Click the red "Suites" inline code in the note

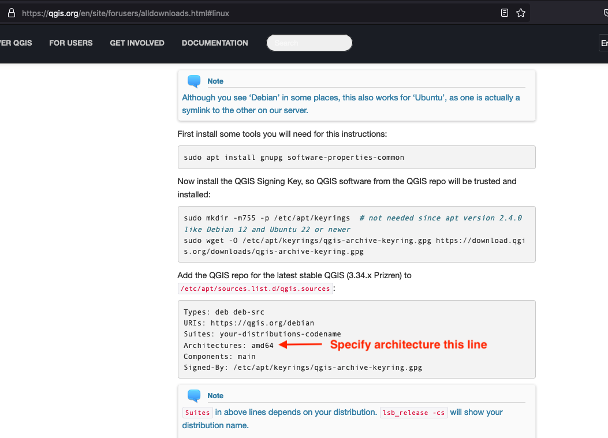(x=197, y=413)
